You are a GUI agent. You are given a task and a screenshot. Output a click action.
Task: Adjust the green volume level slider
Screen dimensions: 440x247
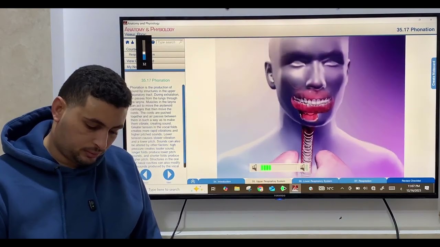coord(279,167)
